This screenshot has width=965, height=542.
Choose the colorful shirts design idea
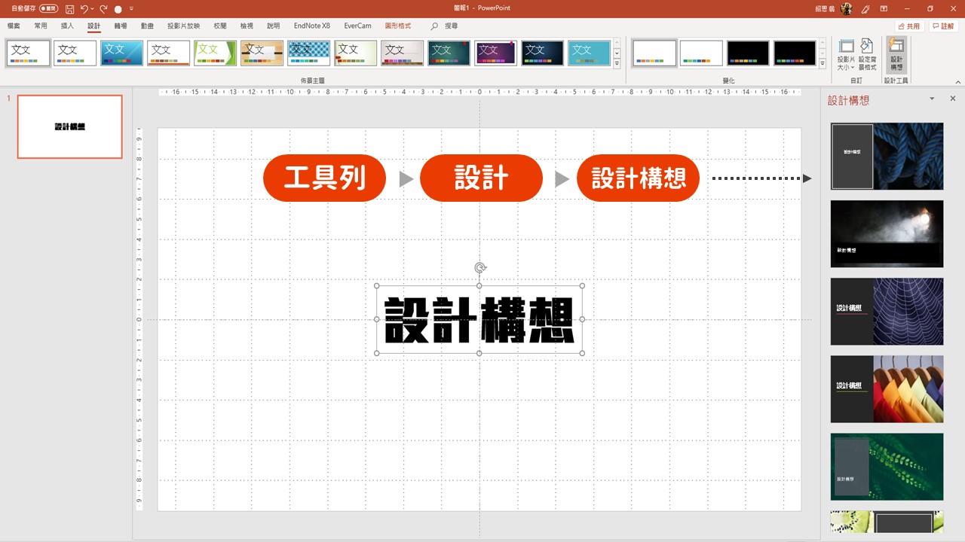887,389
